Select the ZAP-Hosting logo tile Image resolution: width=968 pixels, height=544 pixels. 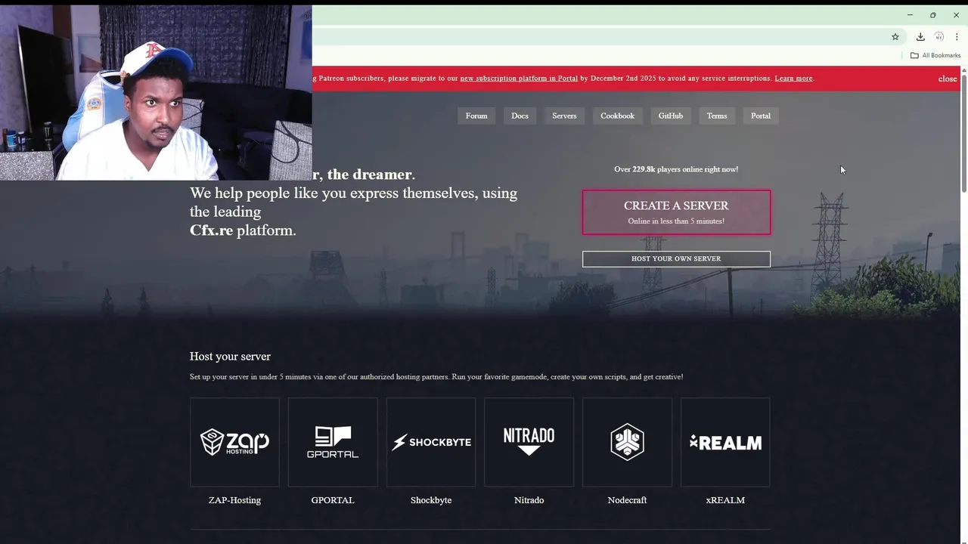coord(234,442)
